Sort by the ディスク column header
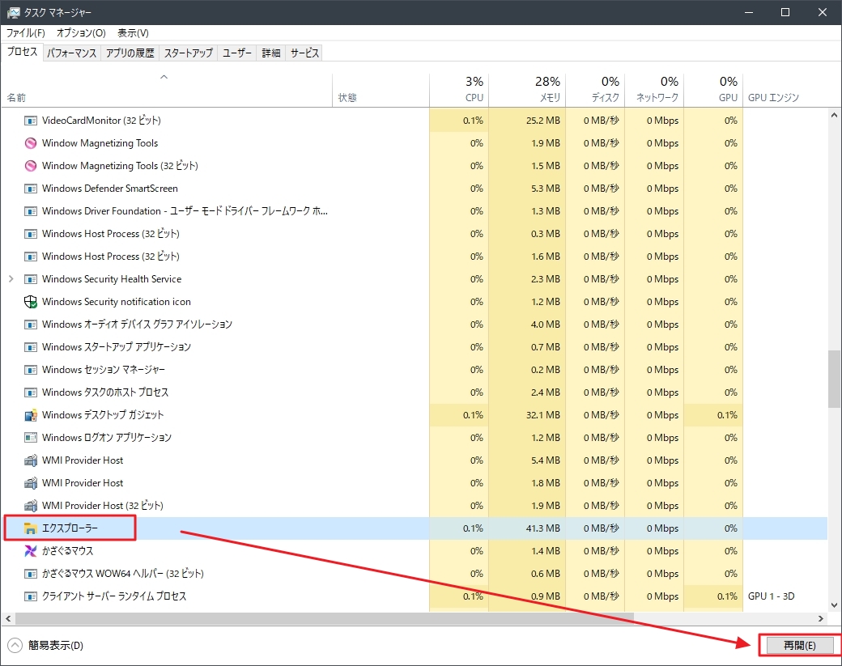This screenshot has height=666, width=842. (x=595, y=90)
